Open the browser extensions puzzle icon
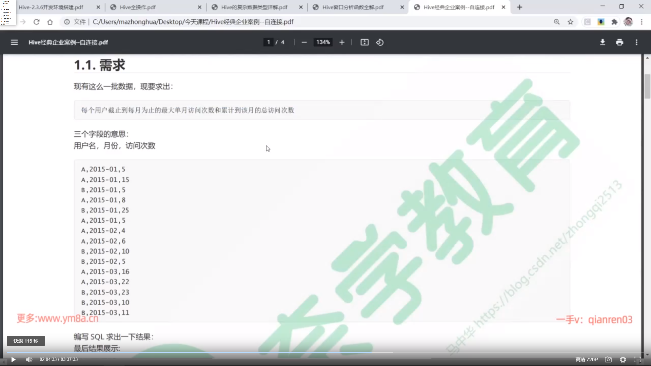This screenshot has width=651, height=366. coord(614,22)
